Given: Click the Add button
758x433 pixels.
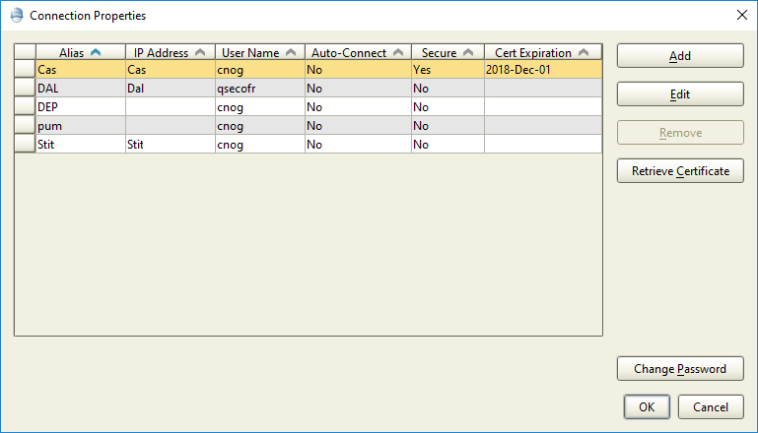Looking at the screenshot, I should 679,56.
